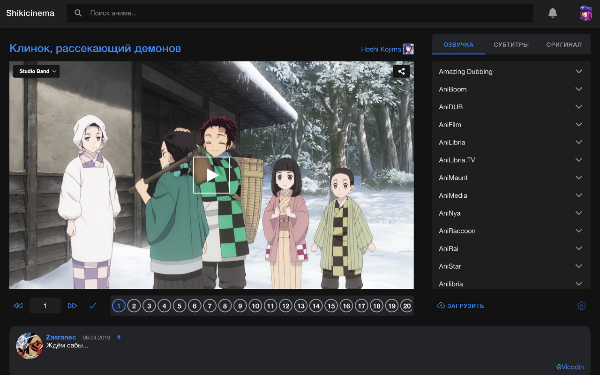Open the Zasranec username link
This screenshot has width=600, height=375.
coord(61,337)
